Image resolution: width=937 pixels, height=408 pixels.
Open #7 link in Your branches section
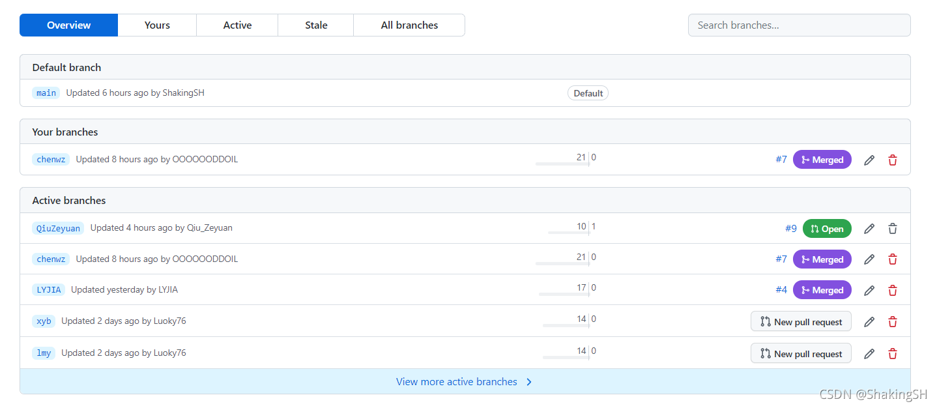[781, 160]
